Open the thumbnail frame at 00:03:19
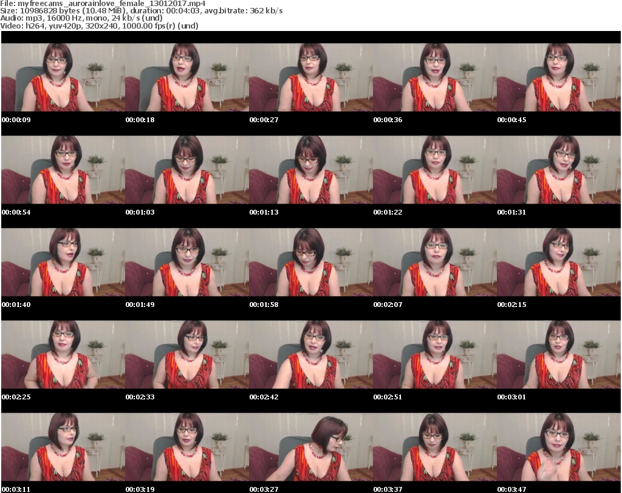Viewport: 622px width, 493px height. pos(187,447)
